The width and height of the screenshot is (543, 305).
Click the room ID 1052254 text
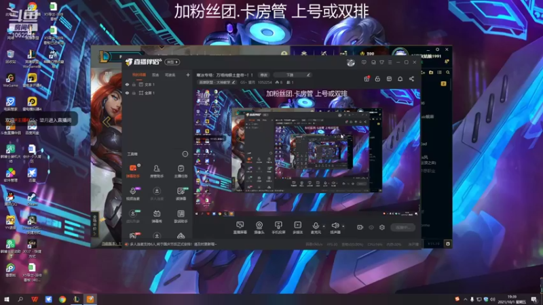pyautogui.click(x=265, y=82)
